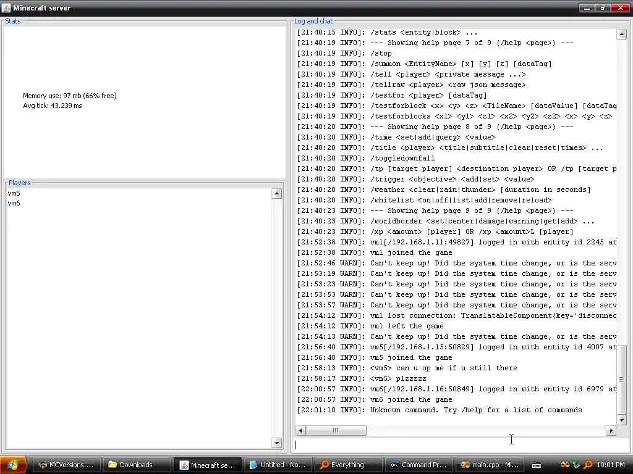Image resolution: width=633 pixels, height=474 pixels.
Task: Click the Windows Start button
Action: click(13, 465)
